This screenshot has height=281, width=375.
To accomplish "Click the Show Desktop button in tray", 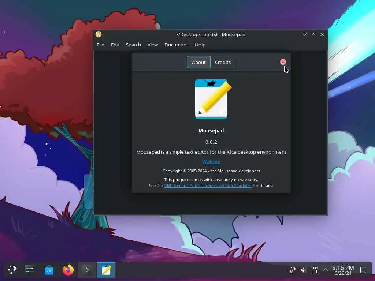I will [363, 270].
